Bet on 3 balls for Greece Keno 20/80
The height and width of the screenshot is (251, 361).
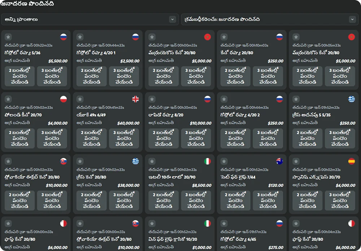click(124, 201)
